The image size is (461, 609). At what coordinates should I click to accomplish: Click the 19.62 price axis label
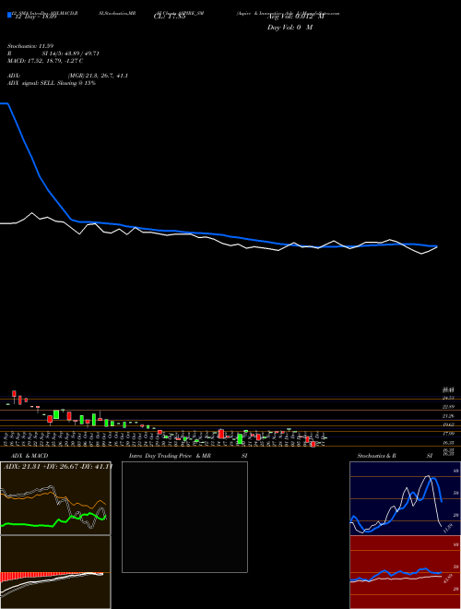[x=448, y=424]
